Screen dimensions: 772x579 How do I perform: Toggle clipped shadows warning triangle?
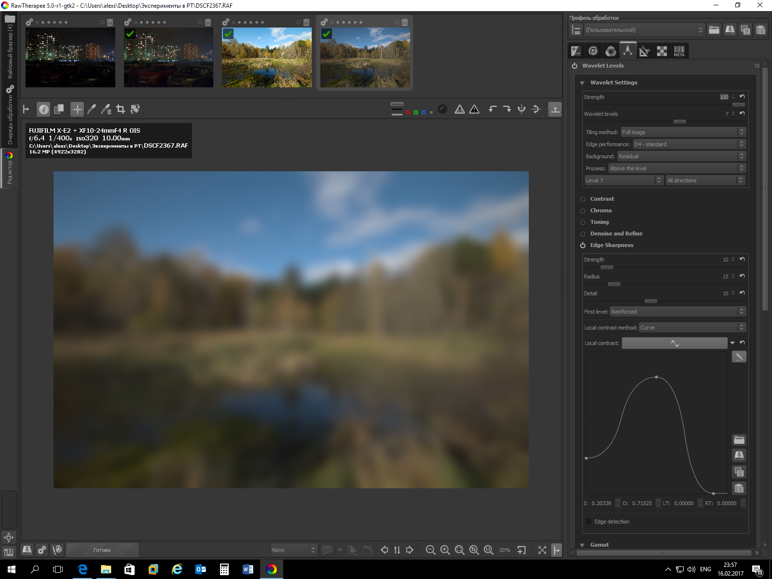(x=460, y=110)
